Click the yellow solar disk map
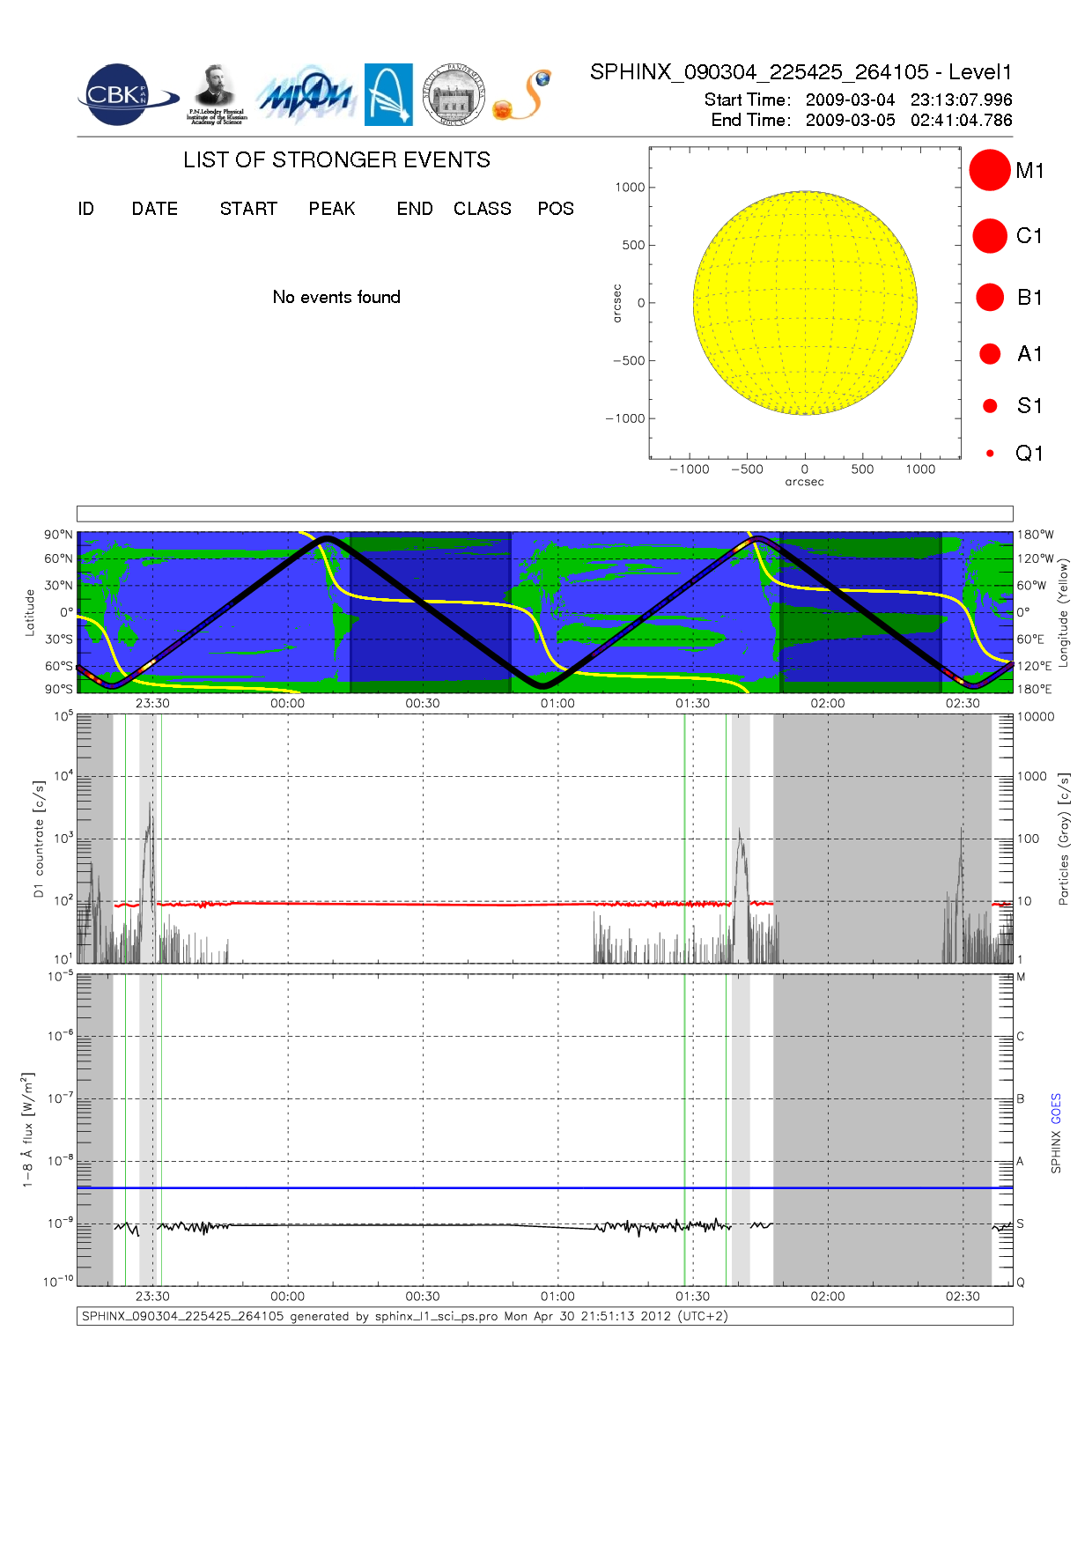Viewport: 1092px width, 1545px height. coord(805,303)
